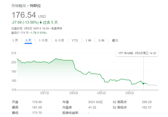Screen dimensions: 168x117
Task: Switch to the 1 个月 tab
Action: point(43,40)
